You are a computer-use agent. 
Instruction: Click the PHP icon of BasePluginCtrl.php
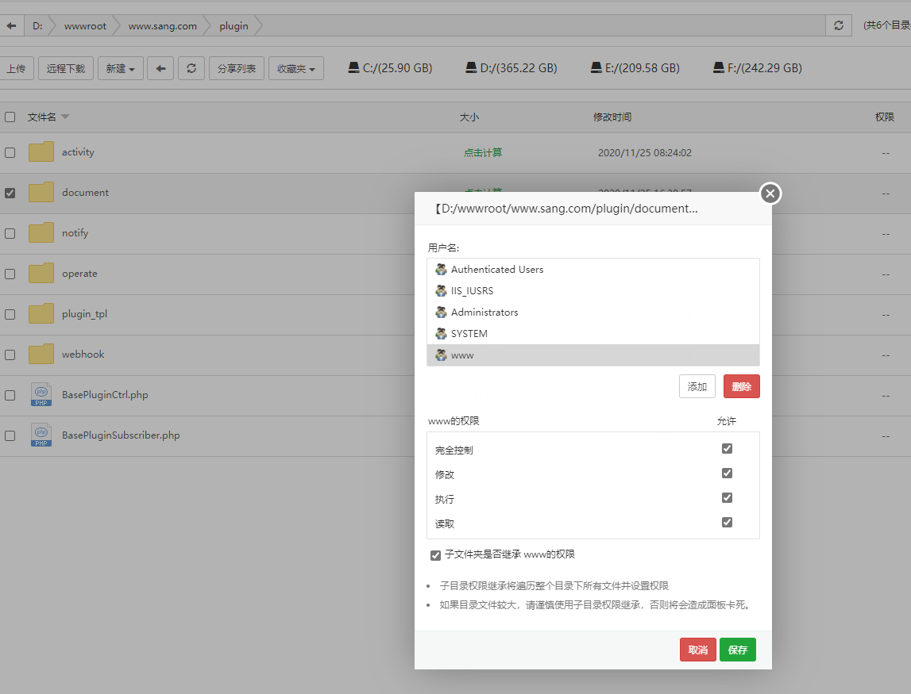pos(41,394)
